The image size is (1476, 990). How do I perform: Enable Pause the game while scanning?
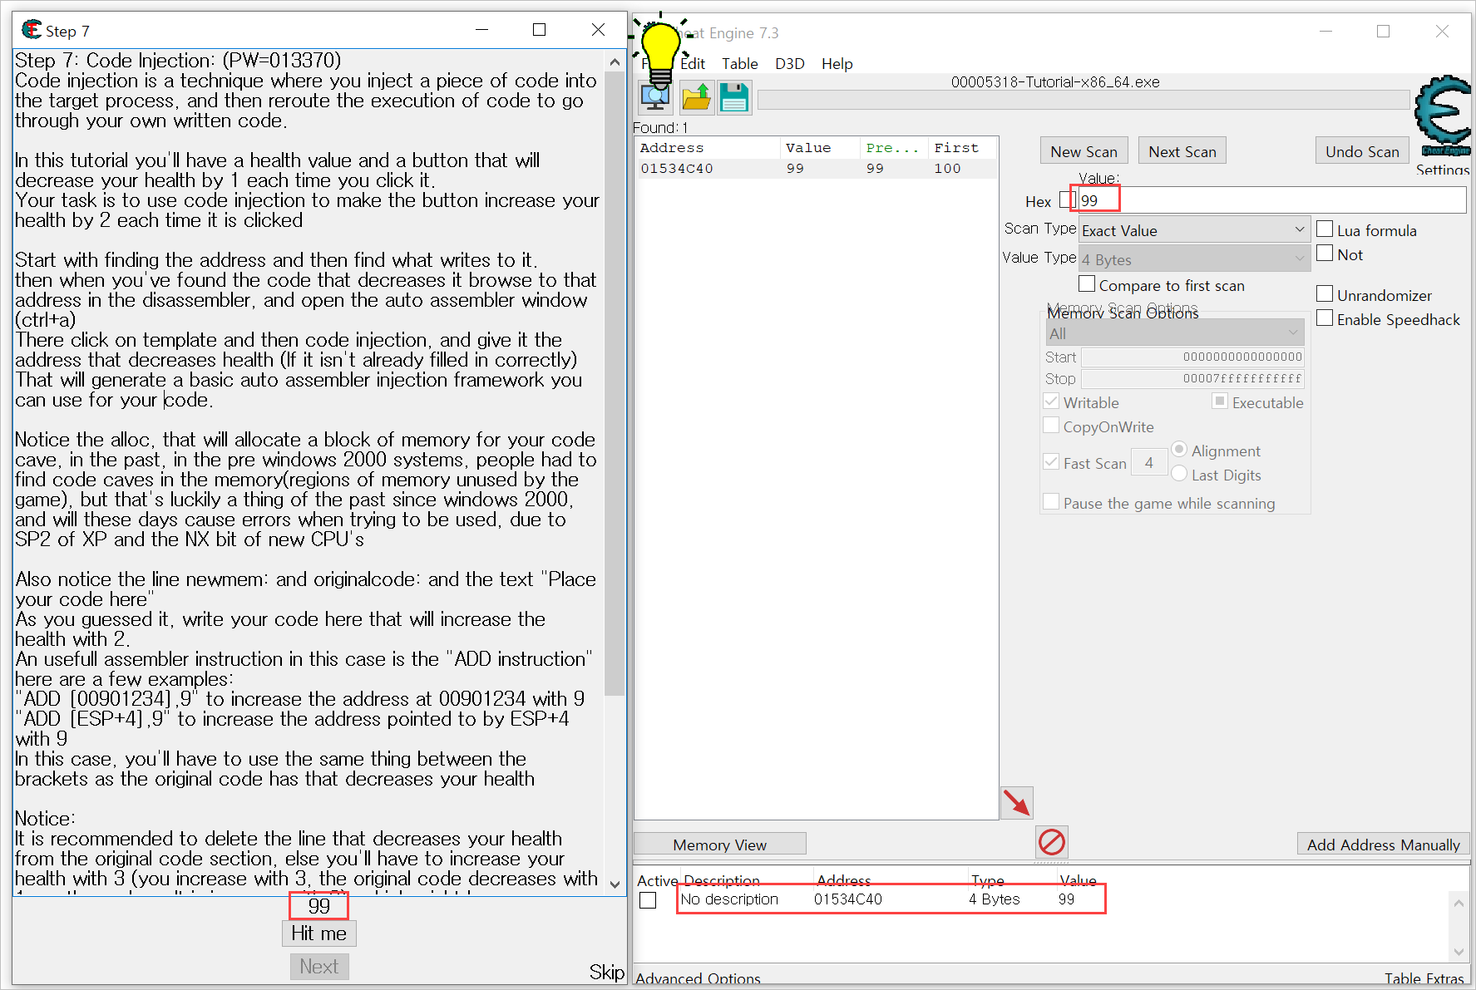[1051, 502]
